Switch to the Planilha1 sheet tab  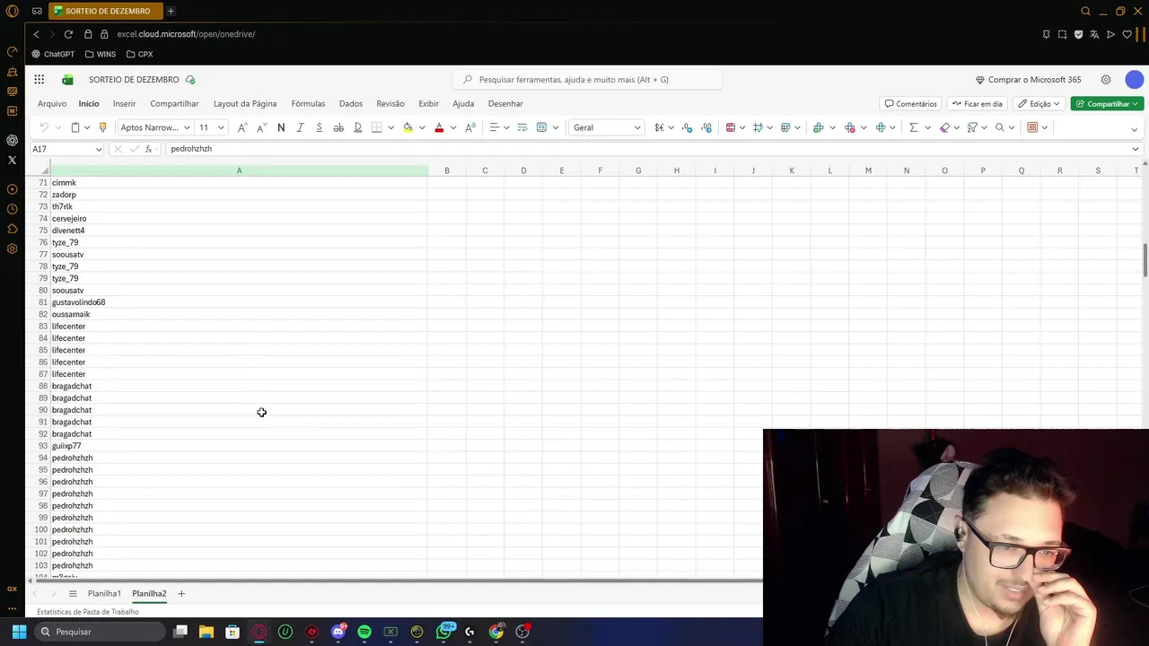104,594
